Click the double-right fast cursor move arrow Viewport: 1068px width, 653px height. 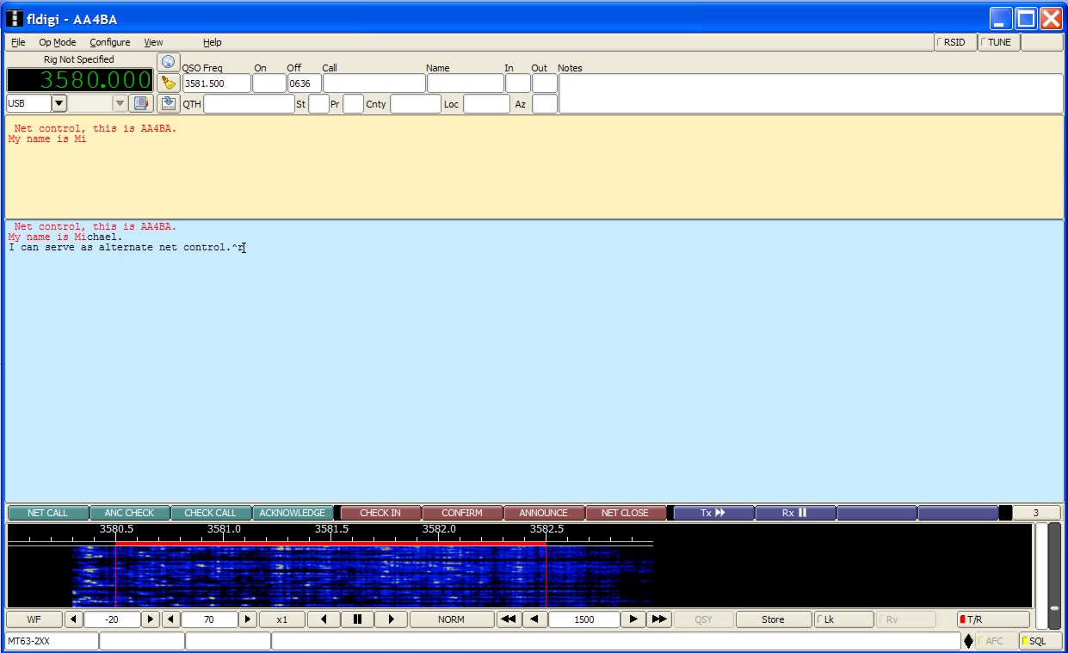[659, 619]
